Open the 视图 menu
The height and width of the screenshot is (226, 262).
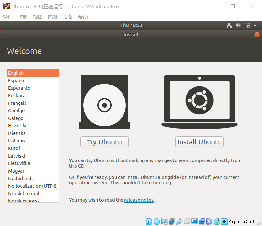(x=38, y=17)
